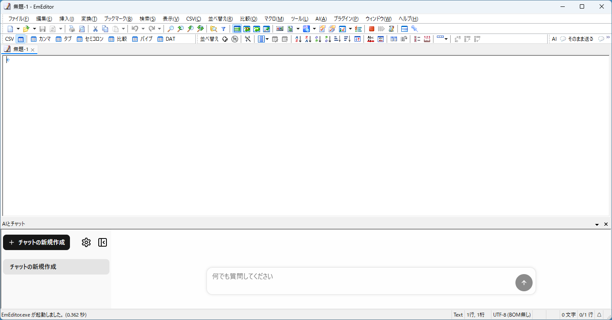The height and width of the screenshot is (320, 612).
Task: Expand the Redo history dropdown arrow
Action: click(159, 29)
